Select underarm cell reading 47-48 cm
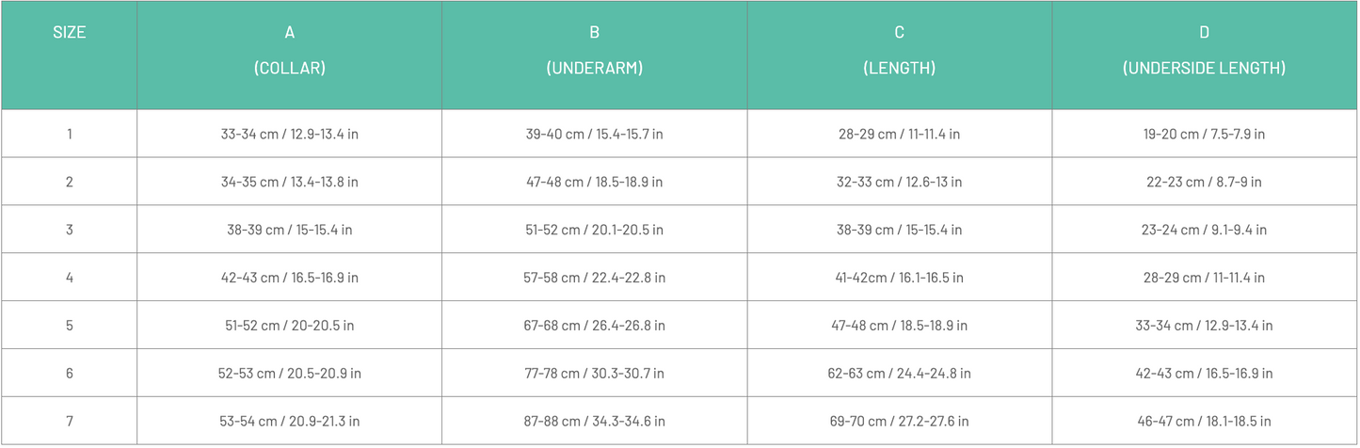The height and width of the screenshot is (448, 1360). 594,182
